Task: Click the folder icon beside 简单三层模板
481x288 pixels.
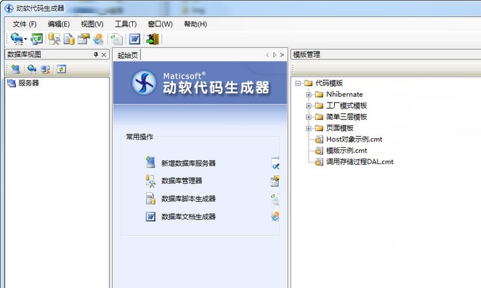Action: 319,117
